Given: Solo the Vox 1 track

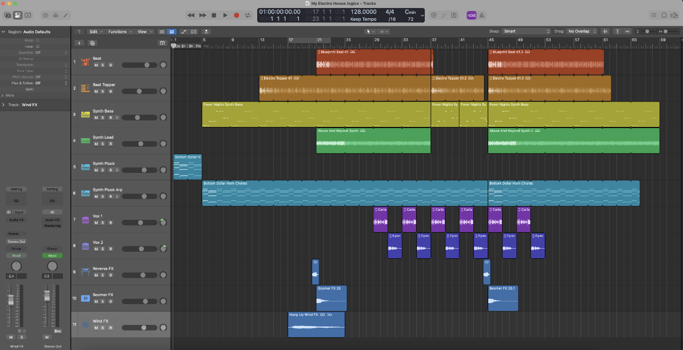Looking at the screenshot, I should click(x=103, y=222).
